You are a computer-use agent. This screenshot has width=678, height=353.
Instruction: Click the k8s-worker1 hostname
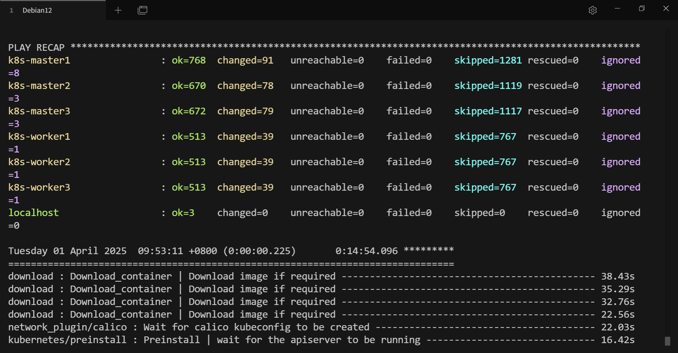point(39,137)
